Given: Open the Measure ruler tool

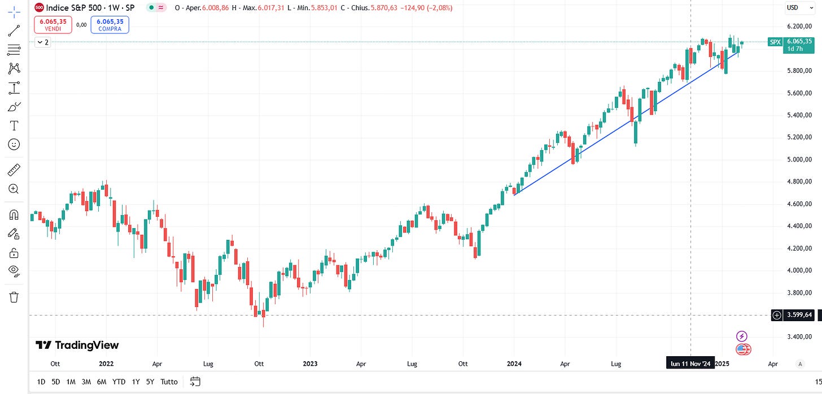Looking at the screenshot, I should [x=14, y=168].
